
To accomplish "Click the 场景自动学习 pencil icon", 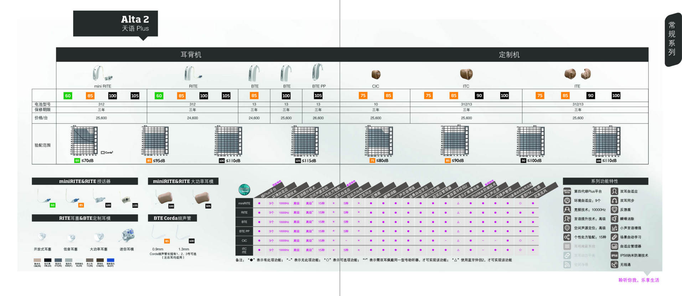I will click(x=614, y=237).
